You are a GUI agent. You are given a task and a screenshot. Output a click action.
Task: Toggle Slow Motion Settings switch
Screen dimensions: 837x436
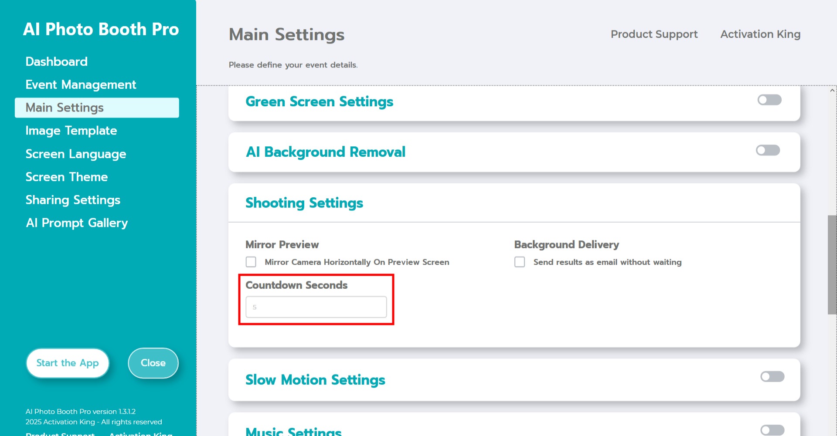[x=772, y=377]
